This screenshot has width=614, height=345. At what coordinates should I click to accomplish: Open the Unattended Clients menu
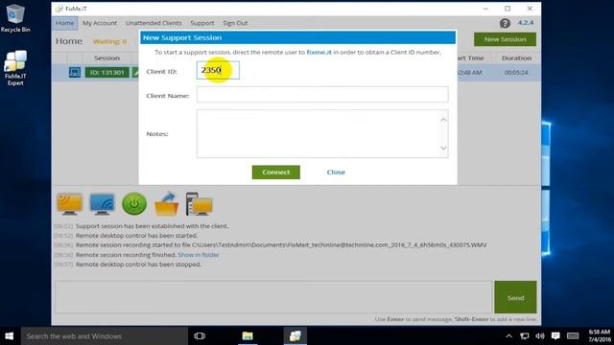153,23
